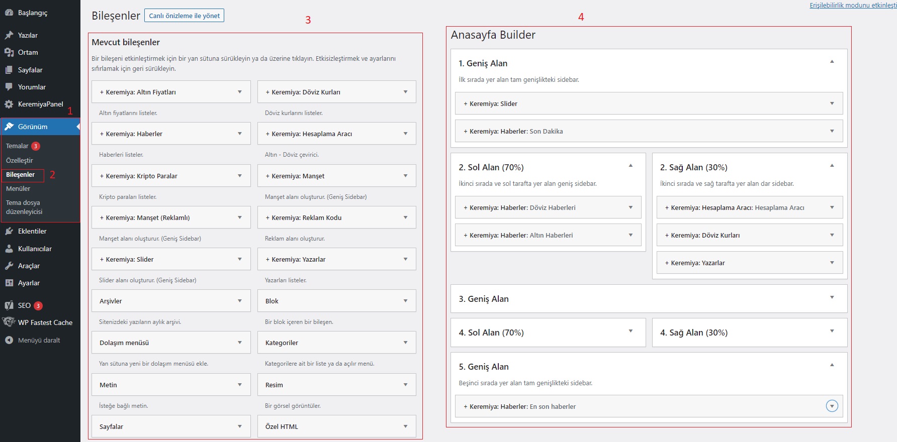Viewport: 897px width, 442px height.
Task: Expand Keremiya: Hesaplama Aracı available widget arrow
Action: click(x=406, y=134)
